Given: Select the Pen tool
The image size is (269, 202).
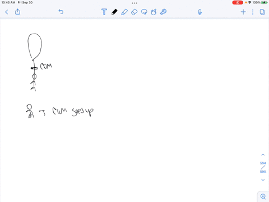Looking at the screenshot, I should click(114, 12).
